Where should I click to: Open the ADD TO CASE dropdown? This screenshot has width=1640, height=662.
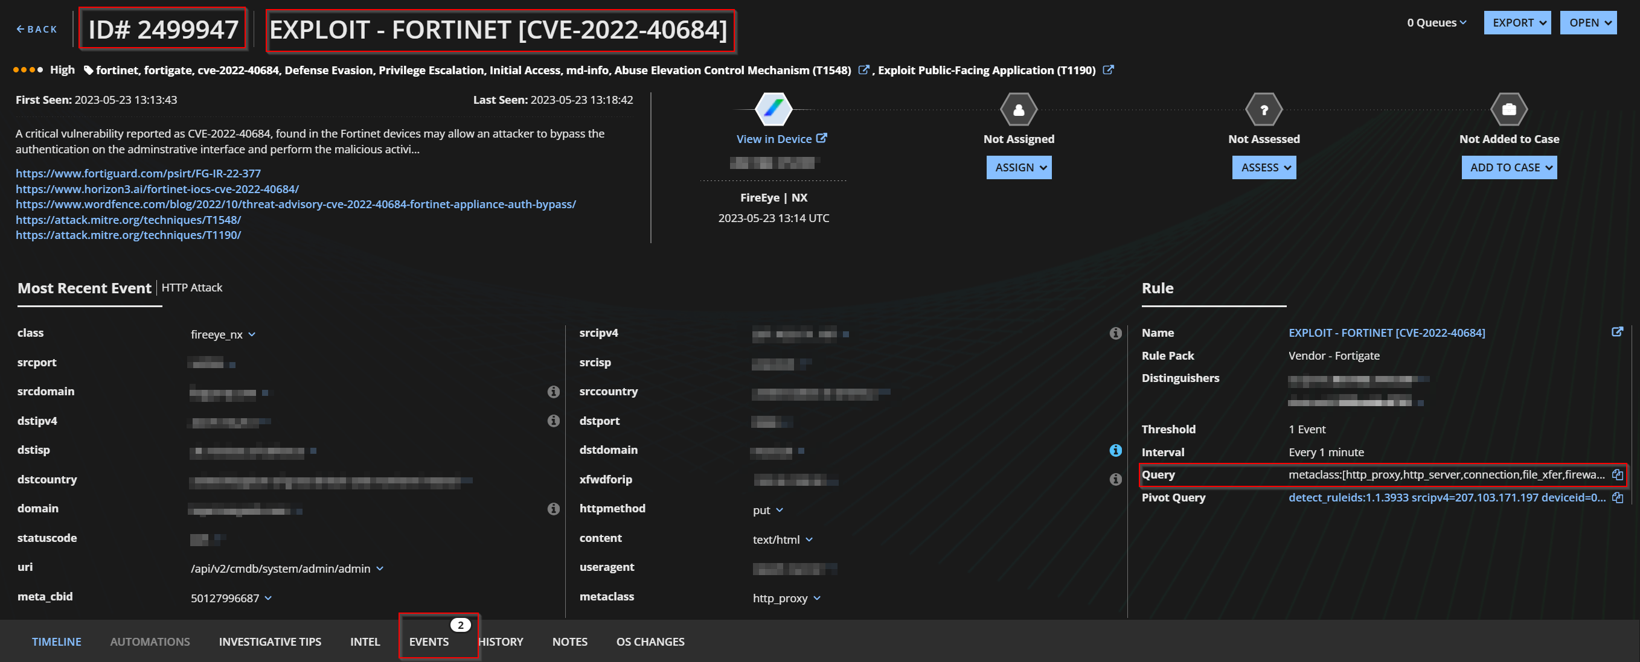[1508, 167]
